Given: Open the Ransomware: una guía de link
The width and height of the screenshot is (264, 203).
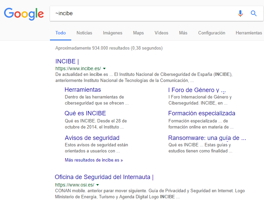Looking at the screenshot, I should [x=207, y=138].
